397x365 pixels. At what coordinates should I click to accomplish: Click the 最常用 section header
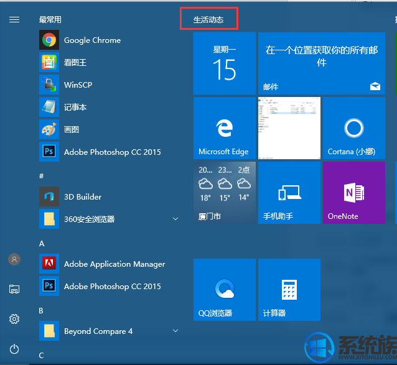click(50, 20)
